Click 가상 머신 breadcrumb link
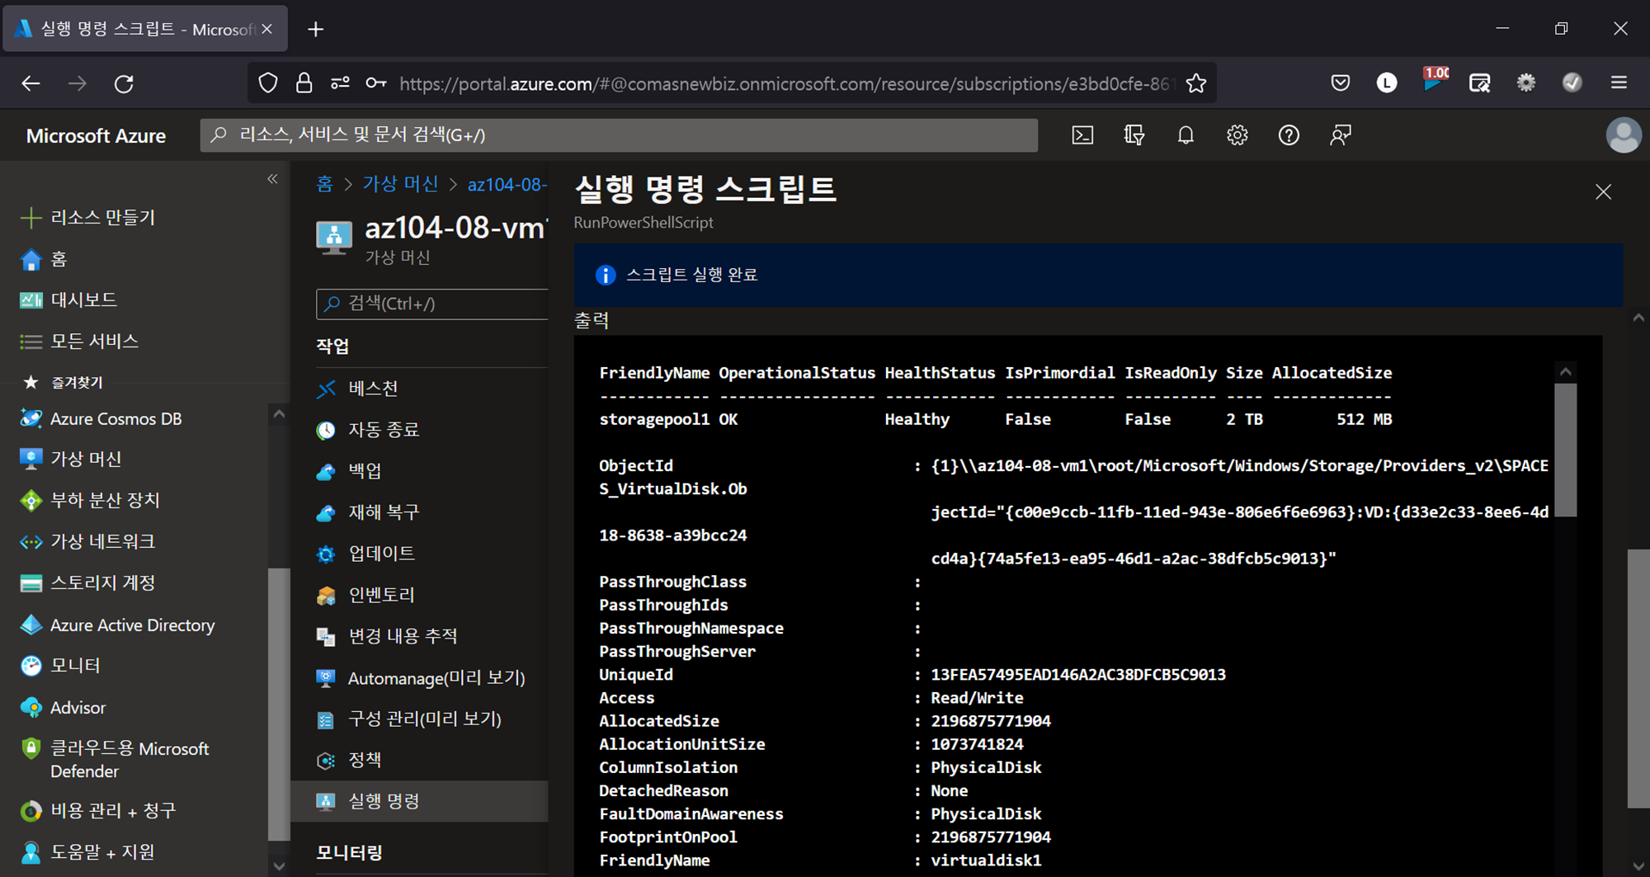The image size is (1650, 877). 401,184
